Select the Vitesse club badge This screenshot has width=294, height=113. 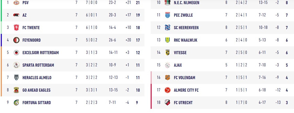coord(168,53)
